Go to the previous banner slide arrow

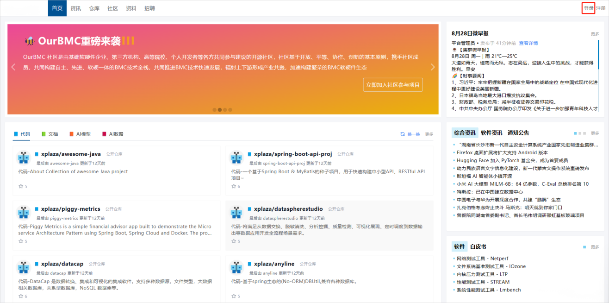pyautogui.click(x=13, y=67)
